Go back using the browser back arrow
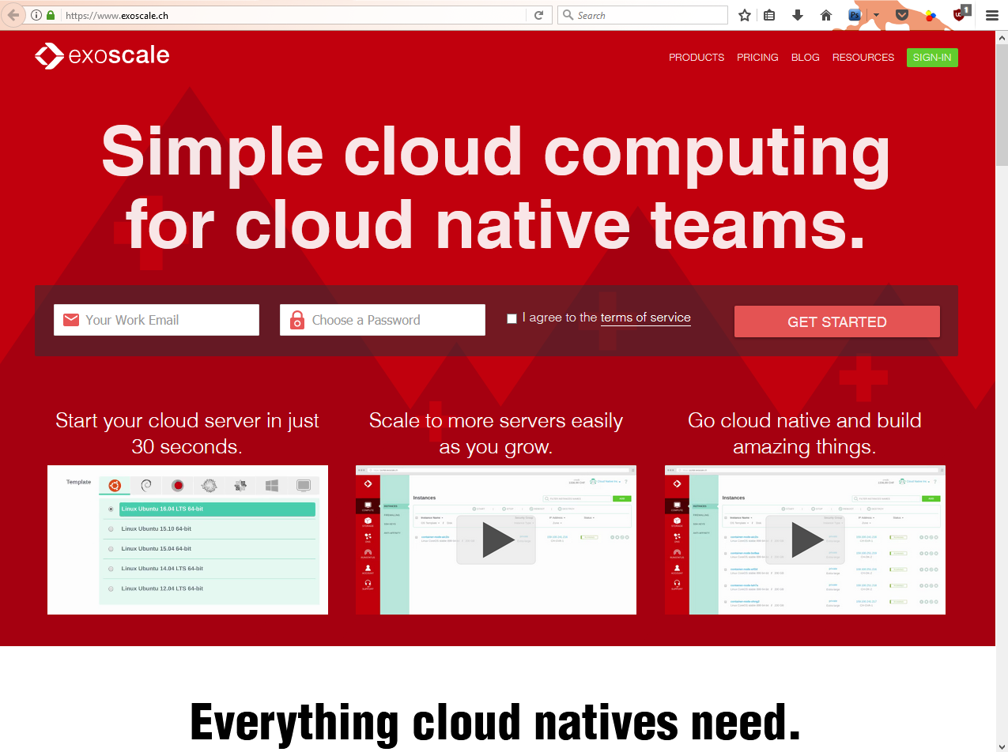The width and height of the screenshot is (1008, 752). click(x=13, y=15)
